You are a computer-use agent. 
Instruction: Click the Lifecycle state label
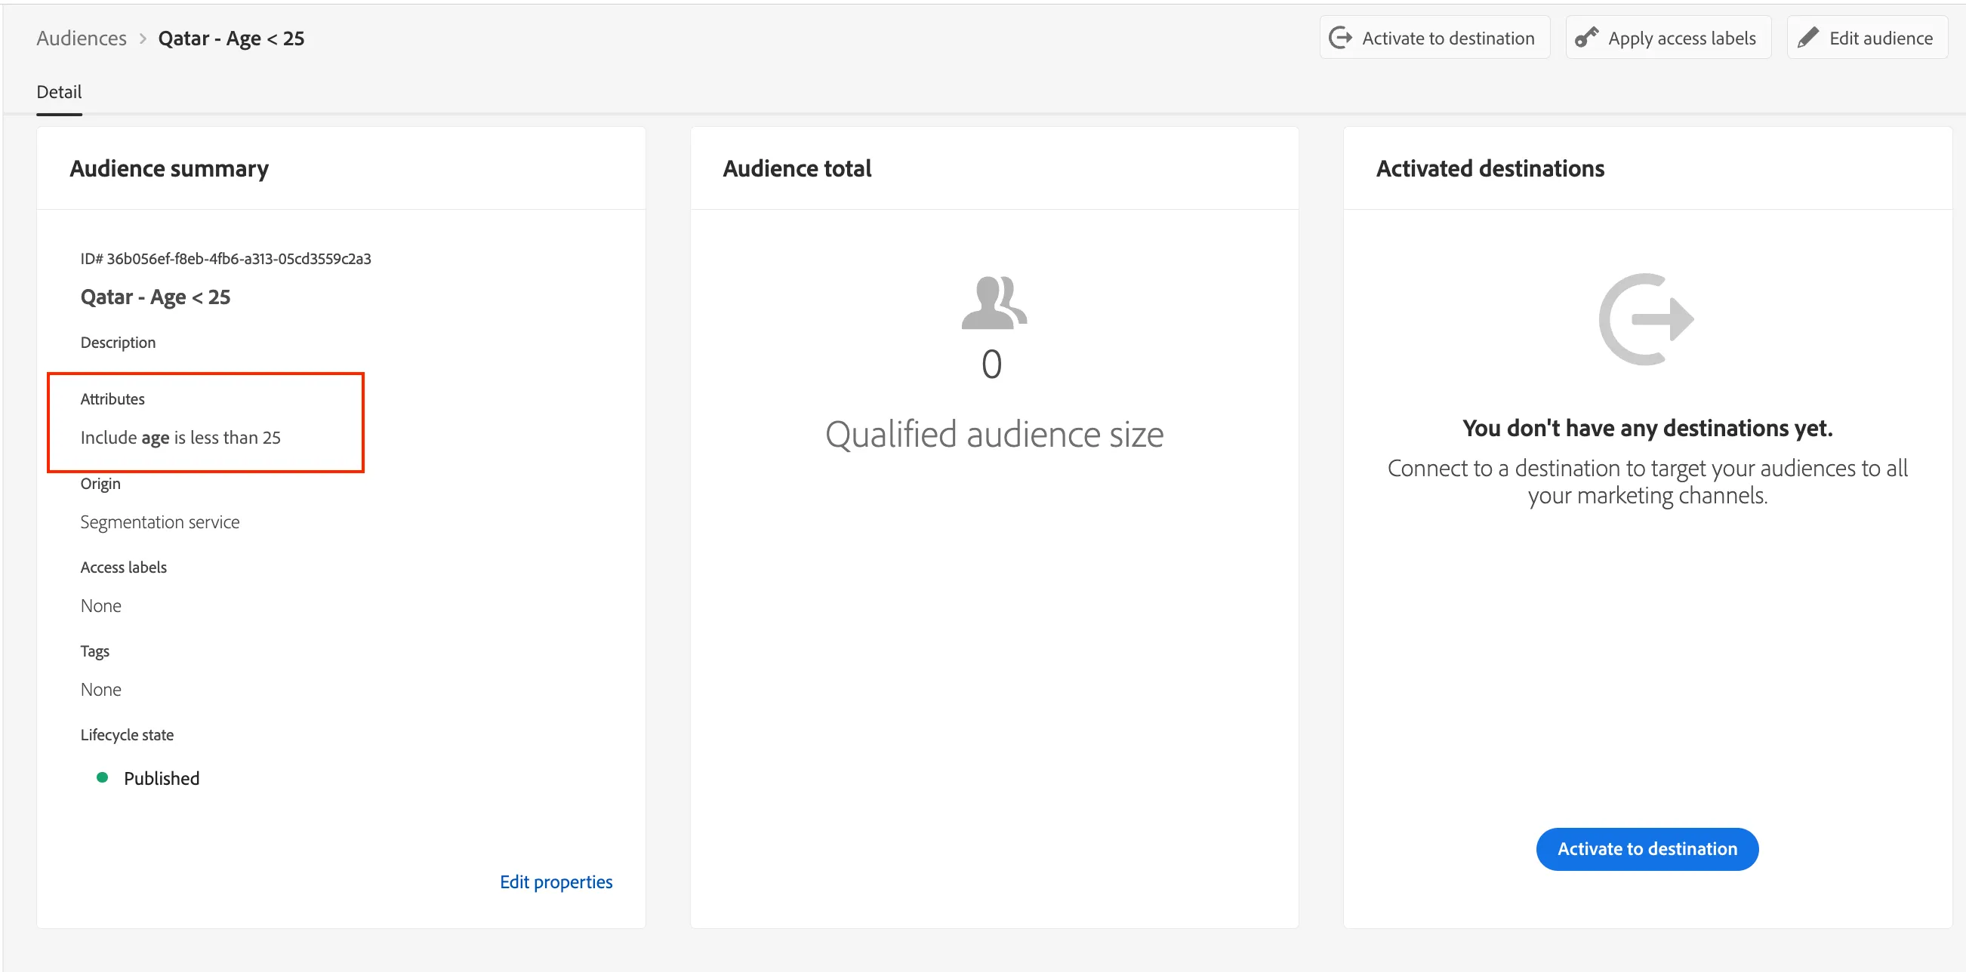coord(127,735)
